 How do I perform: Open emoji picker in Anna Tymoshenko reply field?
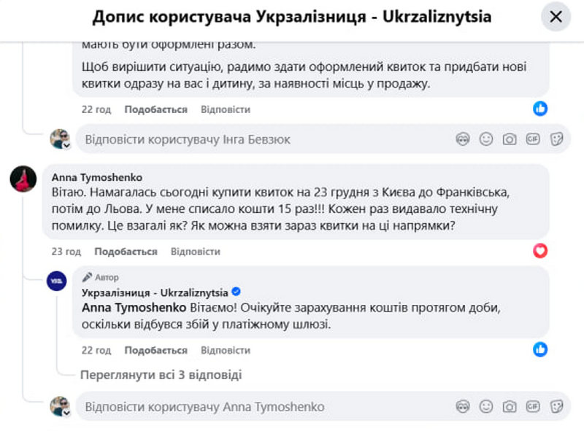486,407
